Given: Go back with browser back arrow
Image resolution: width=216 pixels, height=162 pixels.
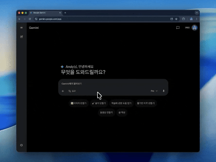Looking at the screenshot, I should coord(19,19).
